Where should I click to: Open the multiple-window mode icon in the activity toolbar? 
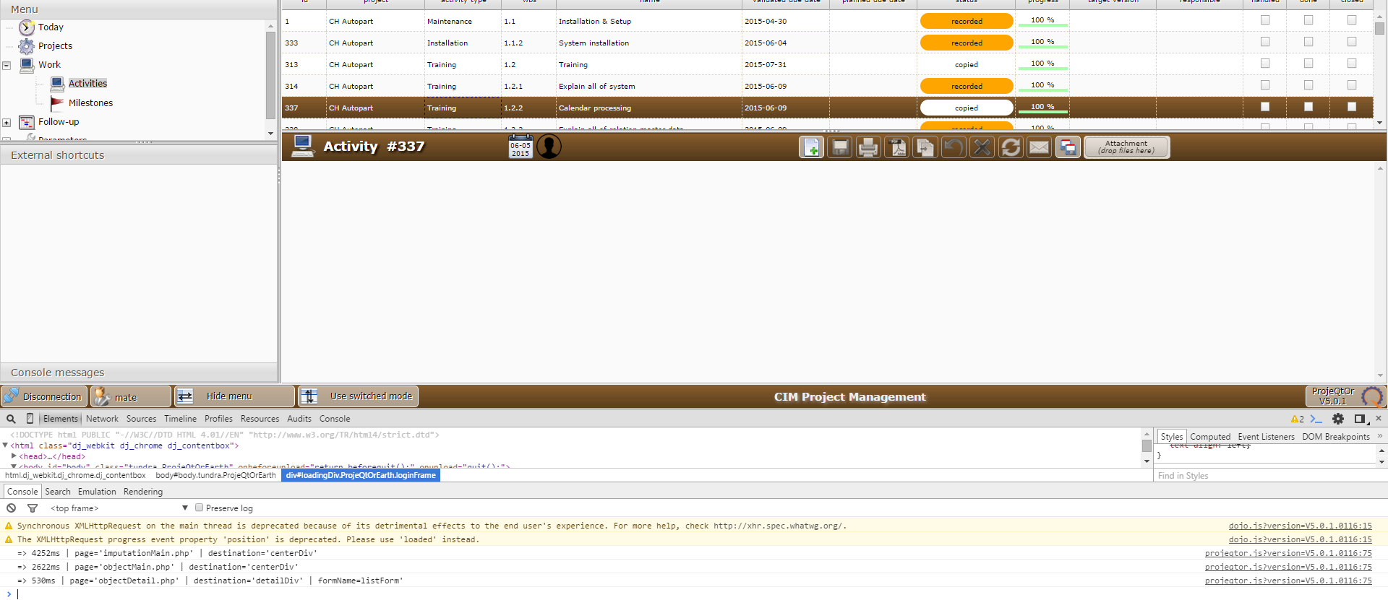click(x=1068, y=147)
